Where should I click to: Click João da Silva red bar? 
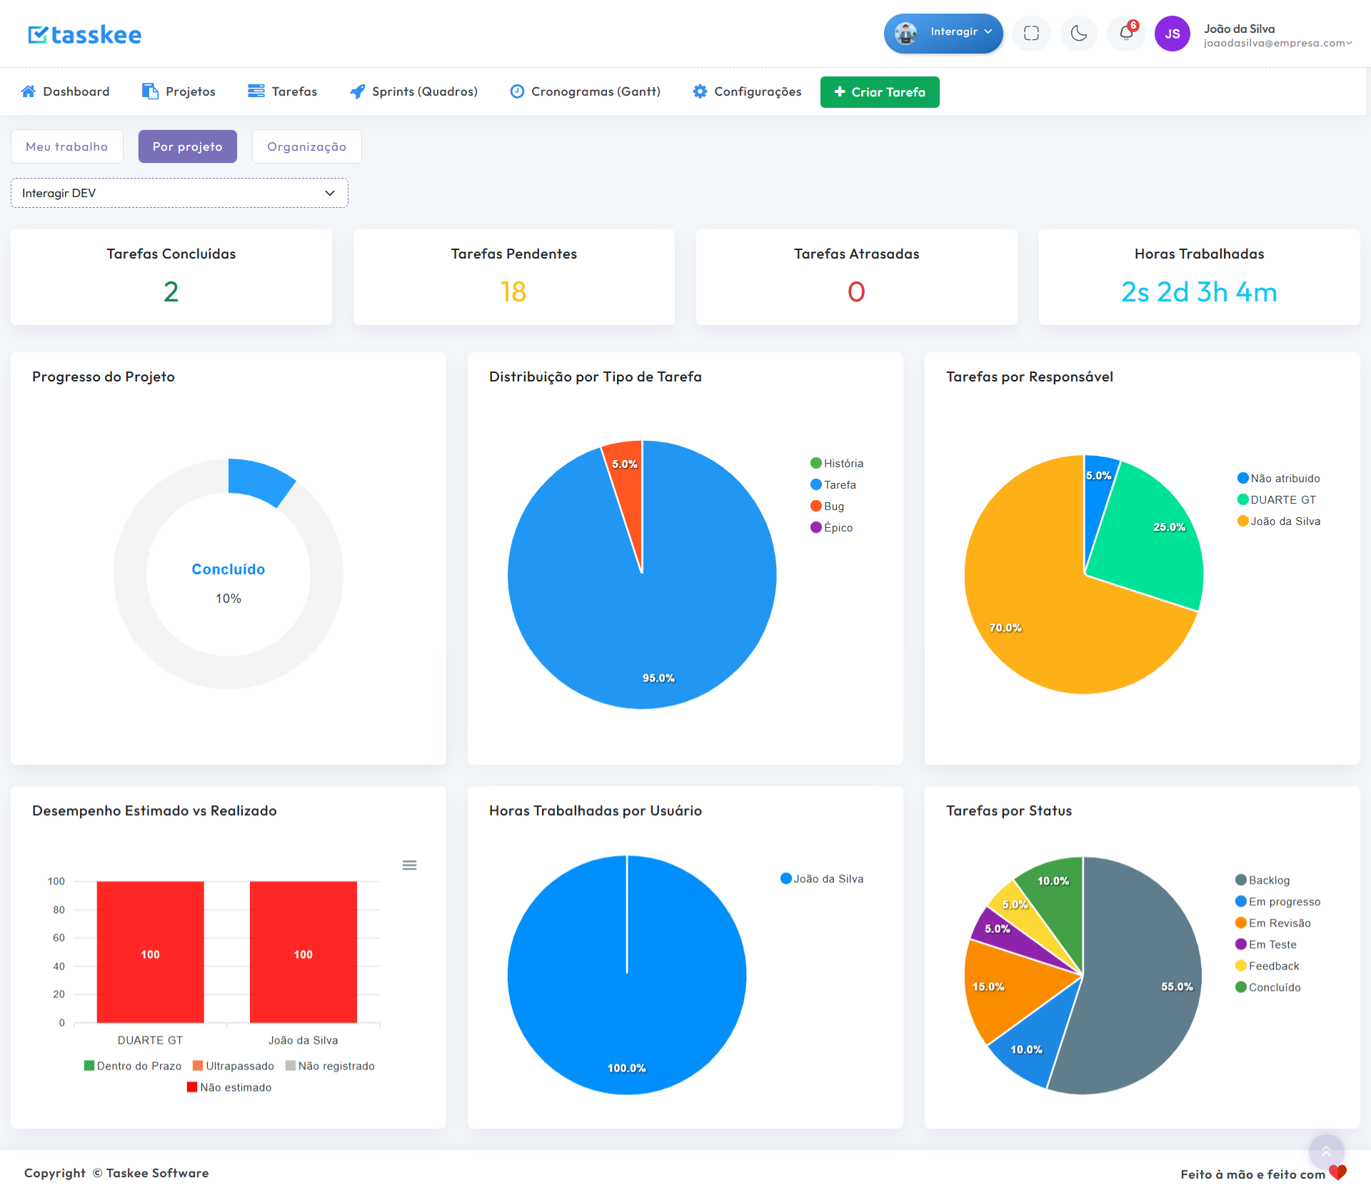click(x=303, y=952)
